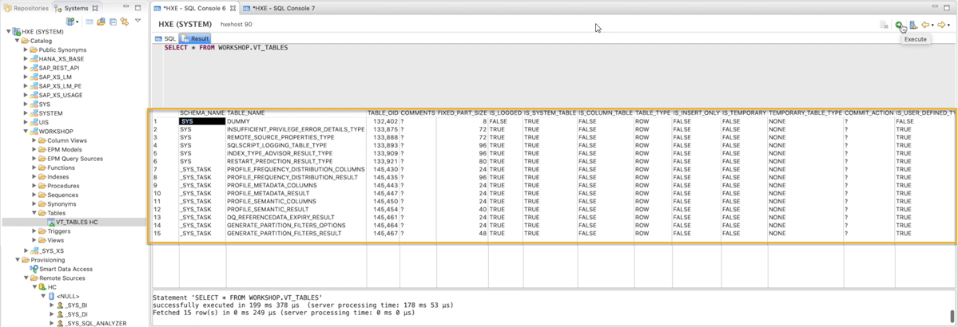The width and height of the screenshot is (958, 327).
Task: Switch to the Repositories tab
Action: [x=26, y=9]
